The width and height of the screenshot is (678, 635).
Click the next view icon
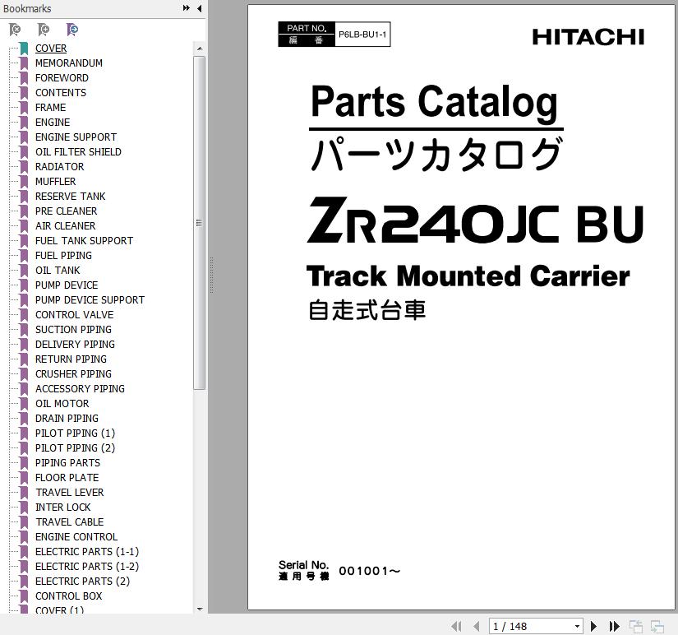click(657, 626)
